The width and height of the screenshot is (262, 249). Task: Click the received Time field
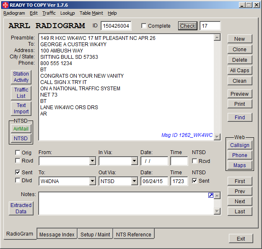coord(179,161)
